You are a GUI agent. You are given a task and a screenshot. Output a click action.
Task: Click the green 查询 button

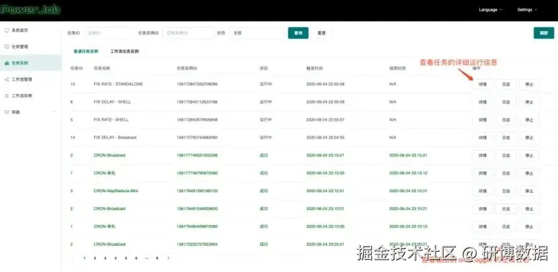[x=298, y=33]
